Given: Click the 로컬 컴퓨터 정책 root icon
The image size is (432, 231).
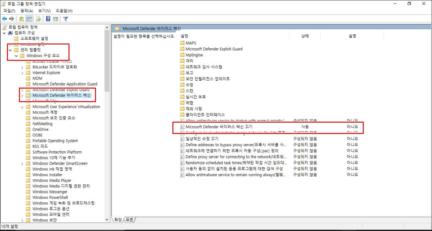Looking at the screenshot, I should tap(4, 27).
